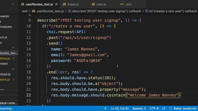Click 'LF' end of line selector
Viewport: 198px width, 111px height.
[164, 109]
